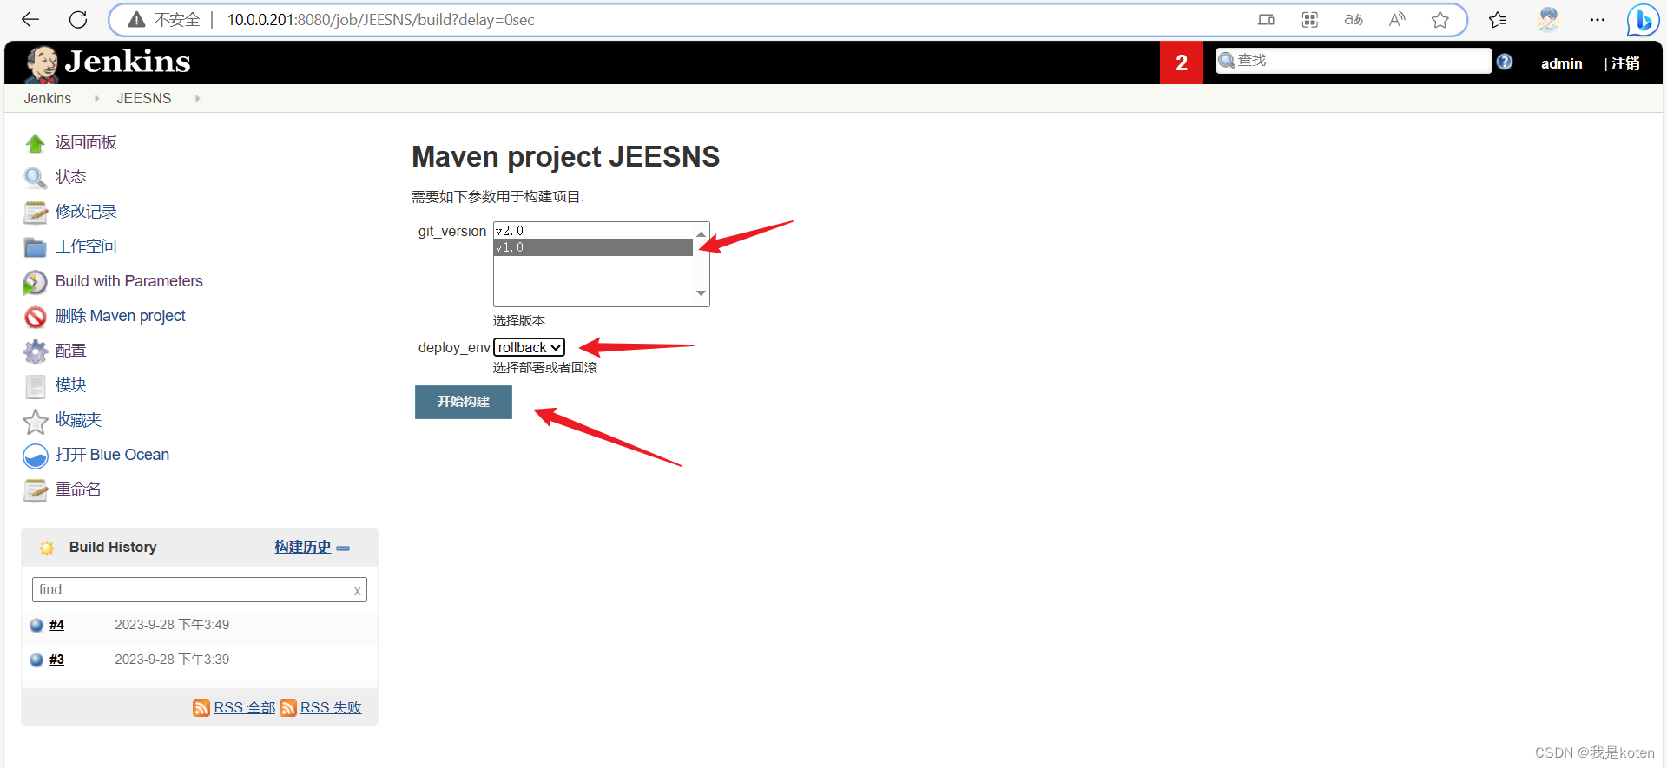
Task: Click build #4 status ball
Action: tap(36, 625)
